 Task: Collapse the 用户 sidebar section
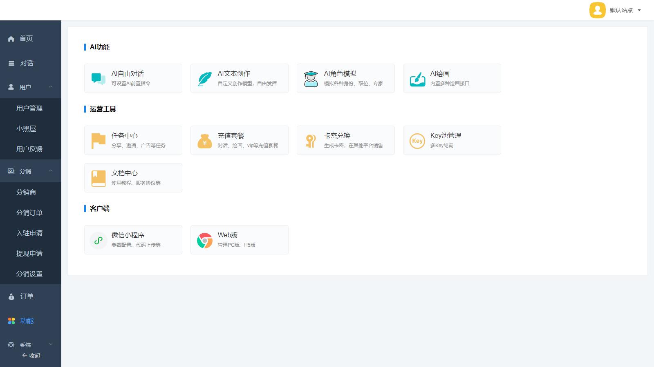(51, 87)
